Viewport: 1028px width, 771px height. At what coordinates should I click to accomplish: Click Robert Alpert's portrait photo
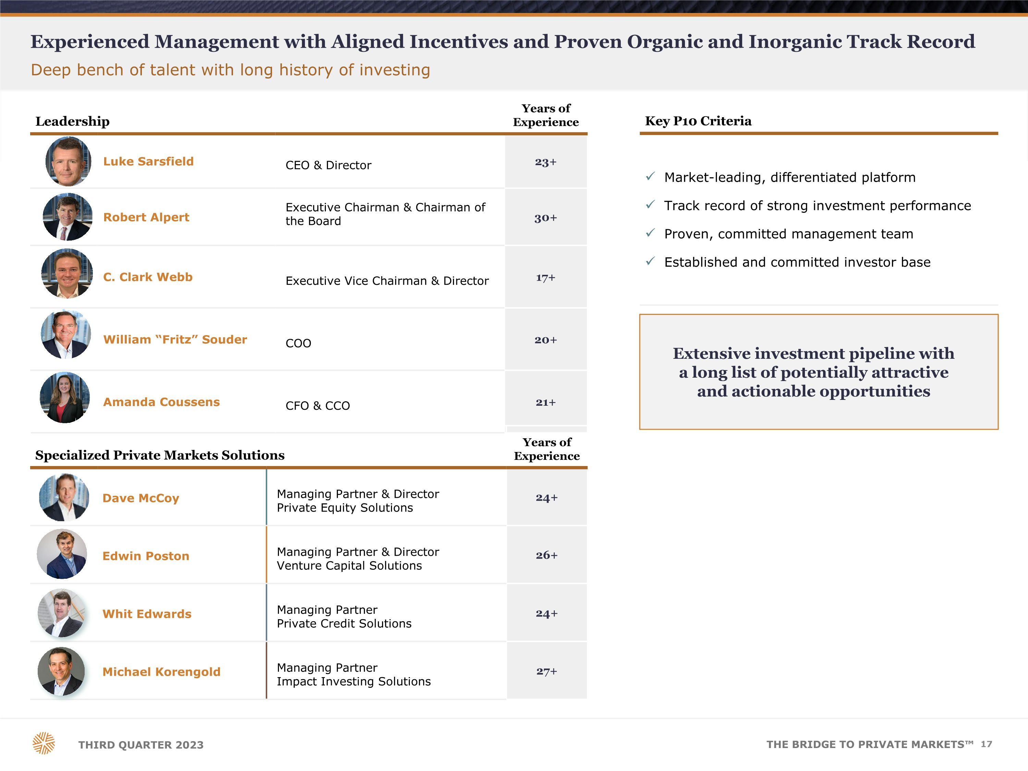click(x=68, y=217)
